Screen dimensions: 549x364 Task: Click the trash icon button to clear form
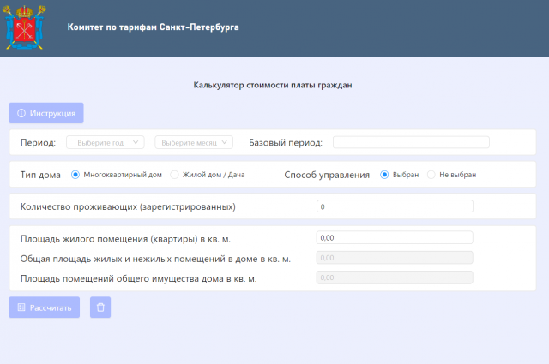[x=100, y=307]
